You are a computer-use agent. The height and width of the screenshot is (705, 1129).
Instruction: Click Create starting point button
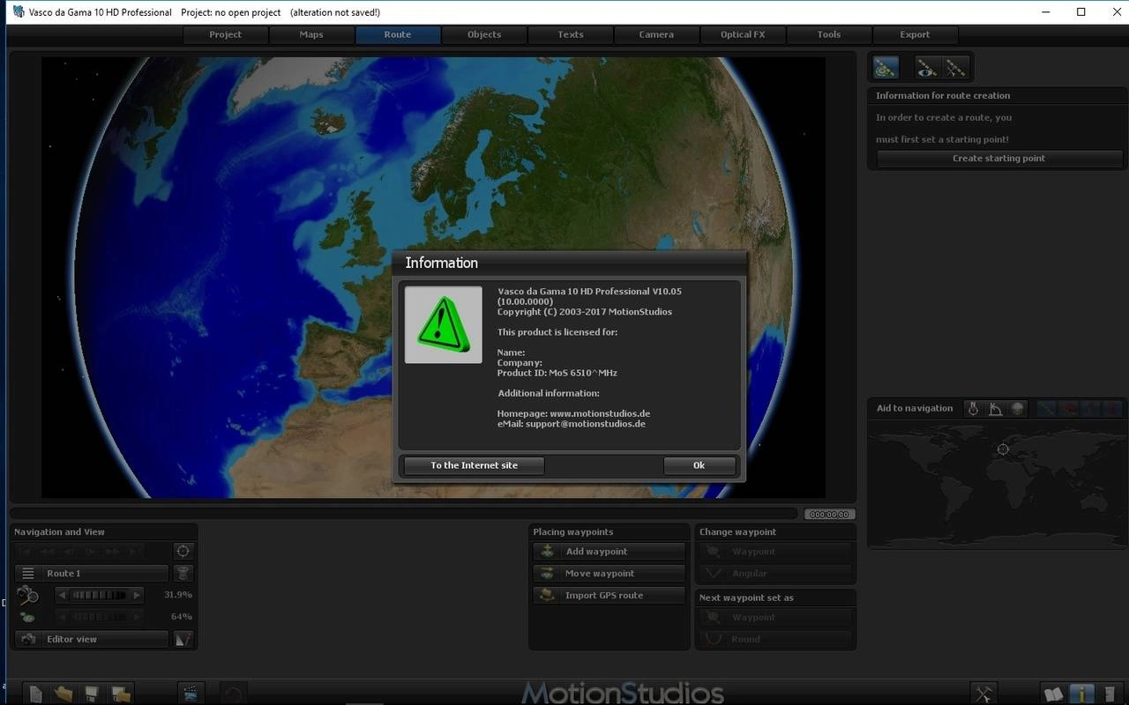coord(999,159)
